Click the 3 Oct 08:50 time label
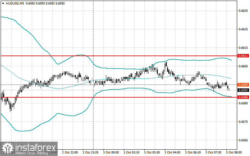The width and height of the screenshot is (250, 156). (234, 152)
